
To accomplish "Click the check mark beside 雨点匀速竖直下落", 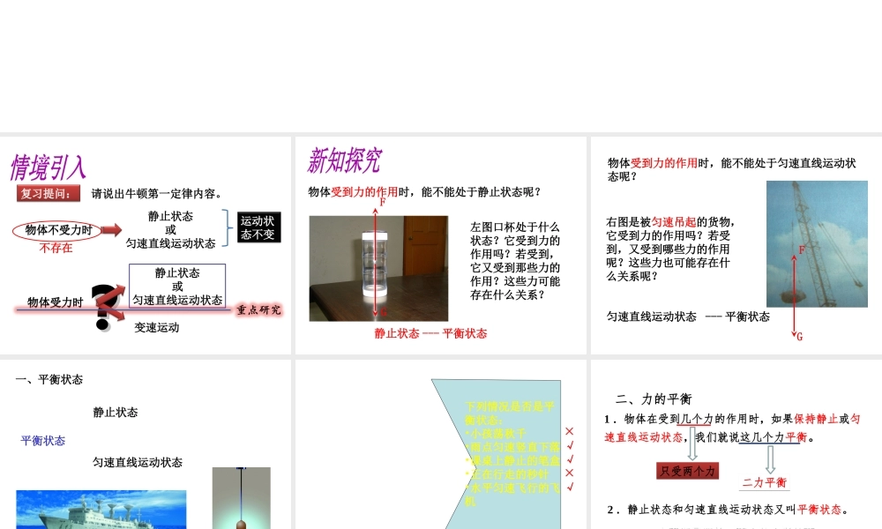I will (x=570, y=445).
